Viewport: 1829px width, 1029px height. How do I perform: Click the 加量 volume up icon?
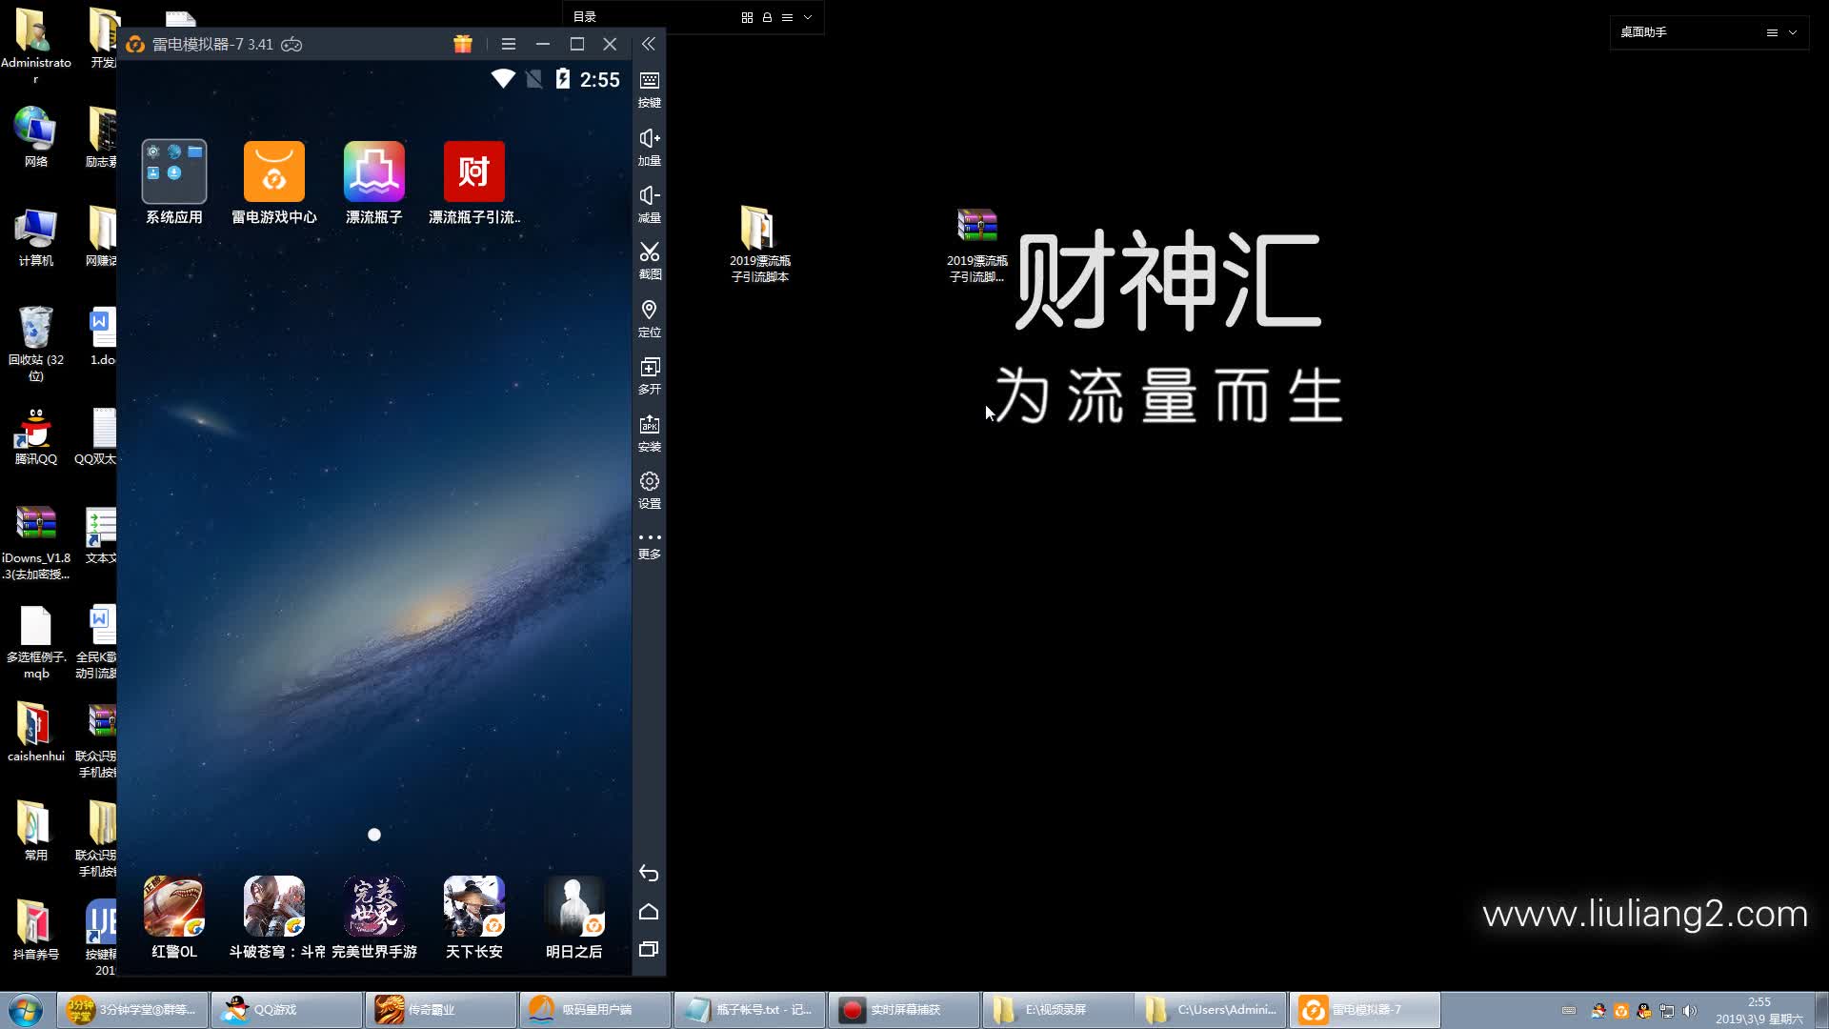(650, 147)
